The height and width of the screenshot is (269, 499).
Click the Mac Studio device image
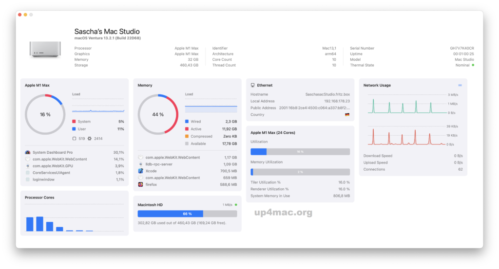(x=45, y=50)
